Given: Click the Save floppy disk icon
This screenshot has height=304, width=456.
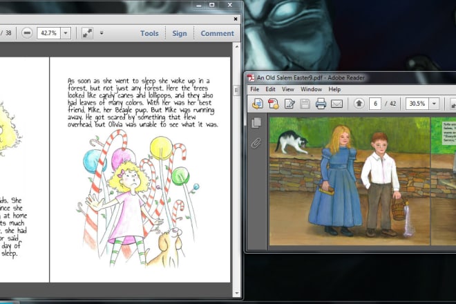Looking at the screenshot, I should tap(305, 104).
